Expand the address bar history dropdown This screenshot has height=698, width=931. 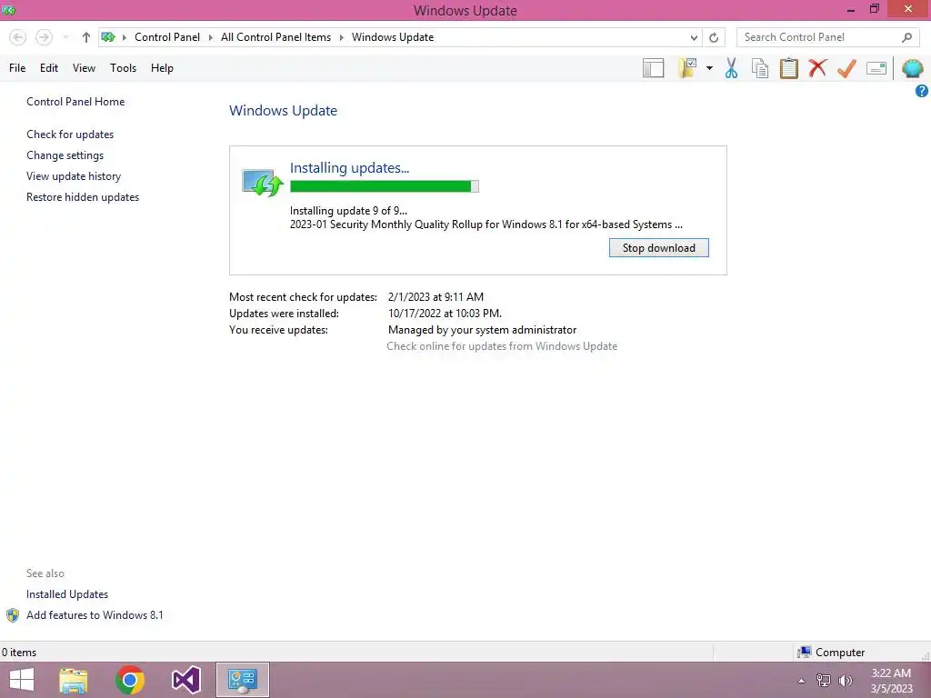(x=694, y=37)
